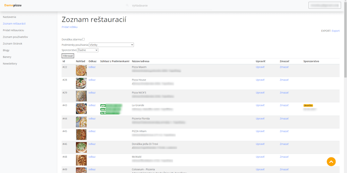This screenshot has width=347, height=173.
Task: Click the orange sponsorship status badge
Action: tap(308, 106)
